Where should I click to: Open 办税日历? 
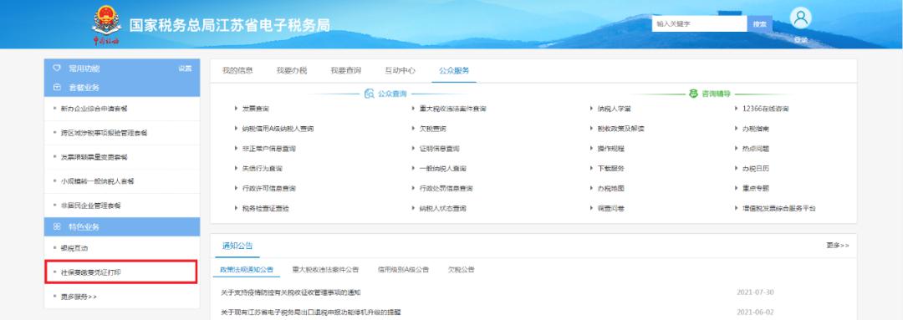click(x=756, y=169)
